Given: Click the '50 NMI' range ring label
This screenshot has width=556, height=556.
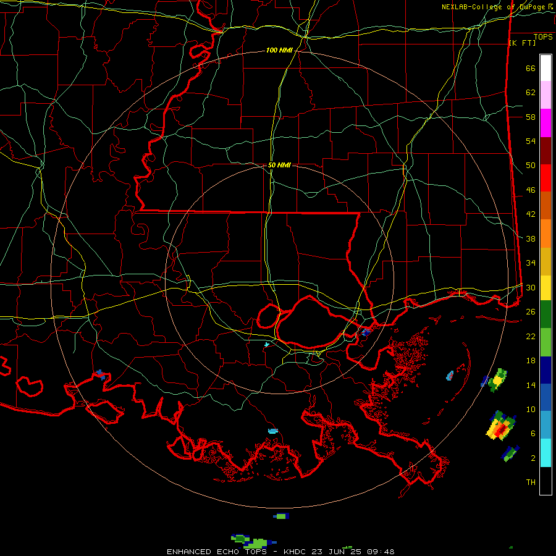Looking at the screenshot, I should [x=279, y=165].
